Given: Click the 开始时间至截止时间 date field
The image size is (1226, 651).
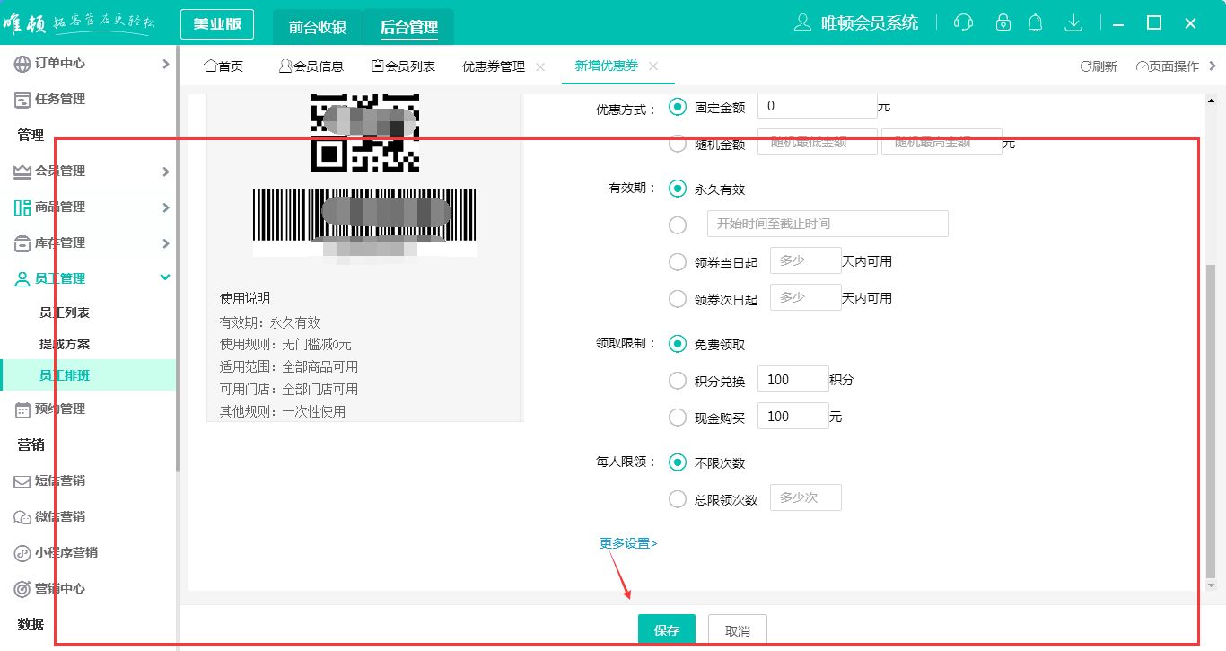Looking at the screenshot, I should (x=828, y=224).
